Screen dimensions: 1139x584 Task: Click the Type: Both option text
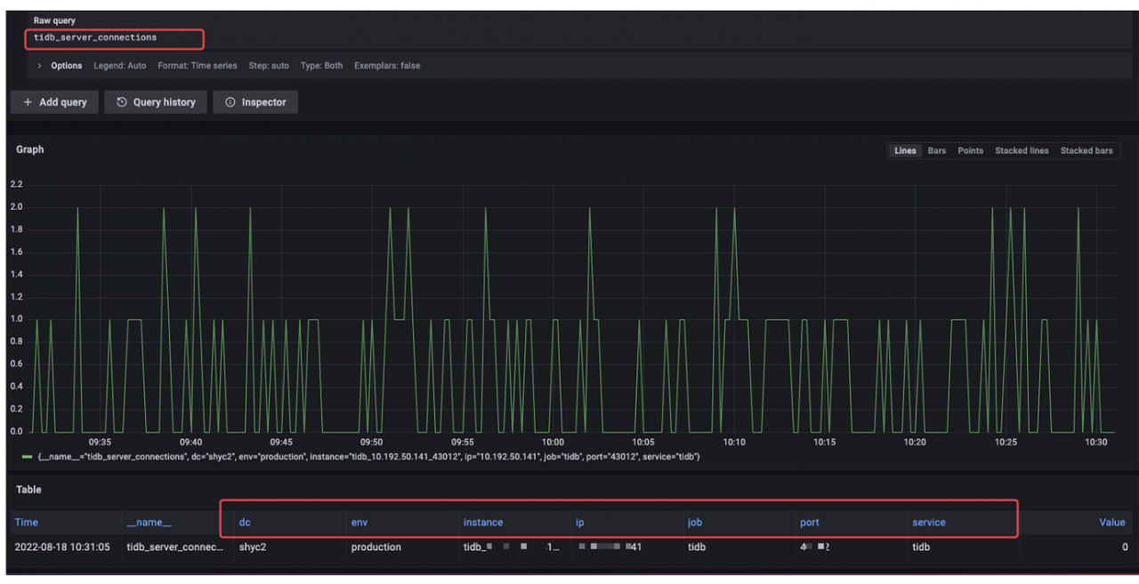321,66
